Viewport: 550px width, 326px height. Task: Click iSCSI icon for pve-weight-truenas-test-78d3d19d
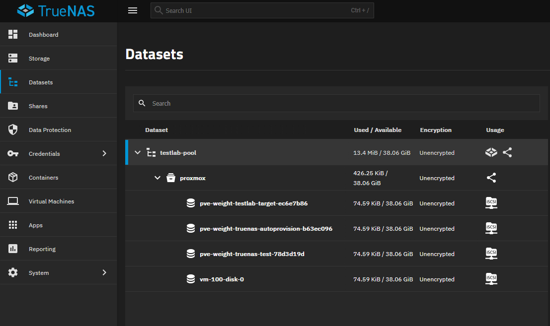tap(491, 254)
